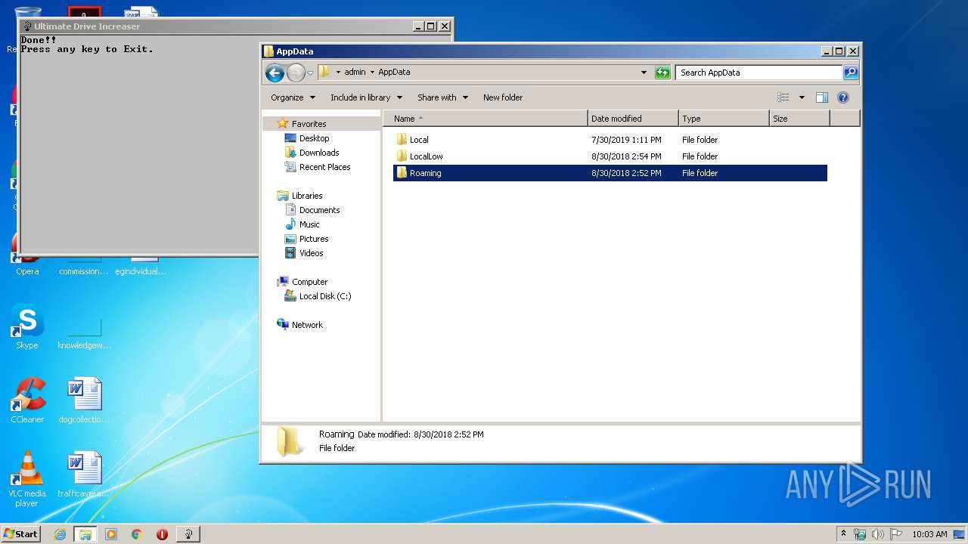
Task: Focus the Search AppData field
Action: (759, 73)
